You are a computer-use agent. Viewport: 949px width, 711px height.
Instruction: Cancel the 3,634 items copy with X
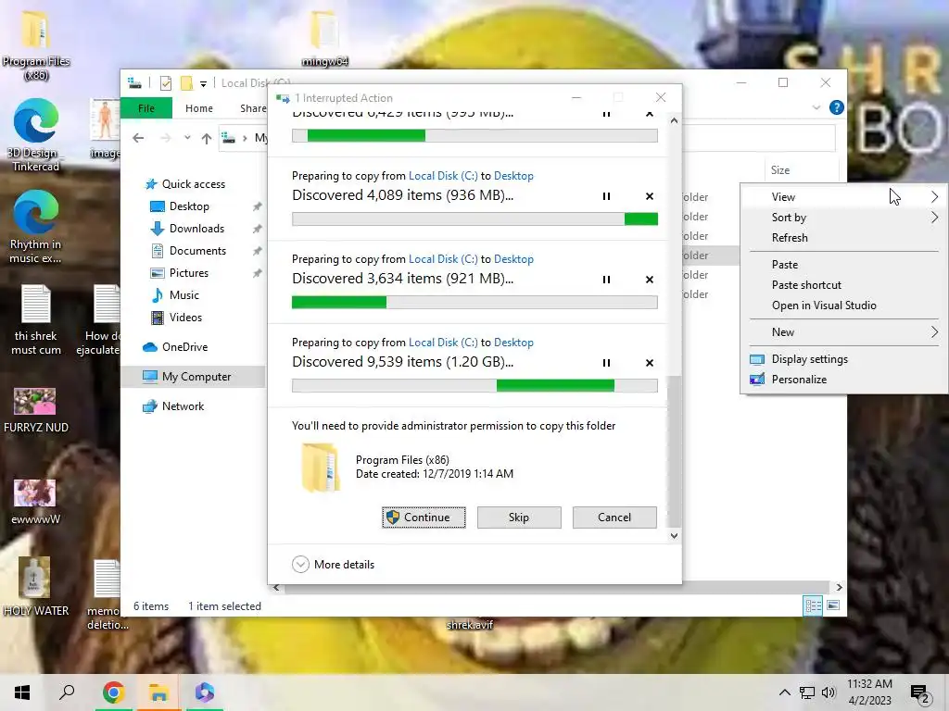[x=650, y=280]
